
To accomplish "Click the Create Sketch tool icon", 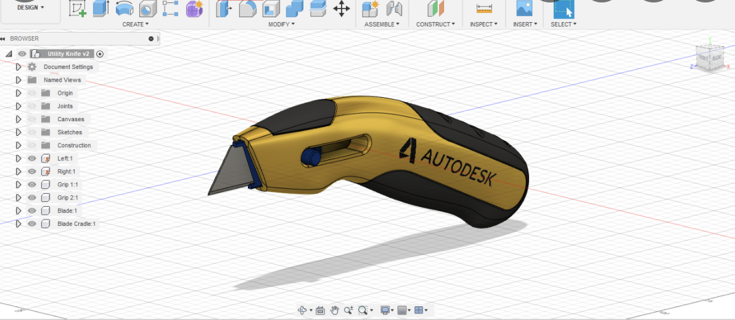I will click(78, 9).
